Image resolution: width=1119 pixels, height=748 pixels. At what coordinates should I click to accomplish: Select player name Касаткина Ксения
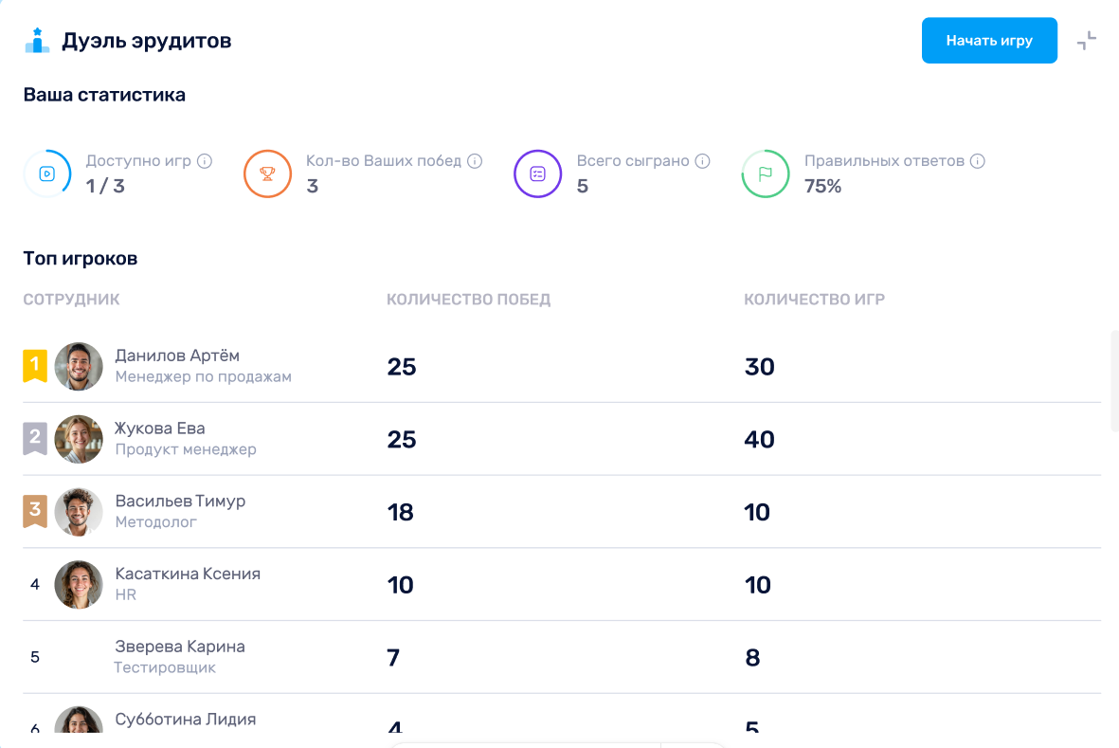188,574
